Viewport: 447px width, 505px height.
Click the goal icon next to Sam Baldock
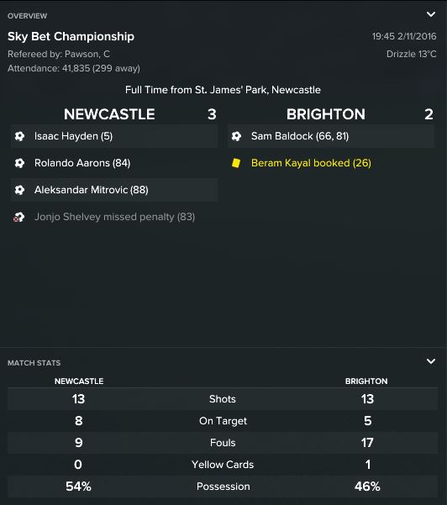point(236,136)
